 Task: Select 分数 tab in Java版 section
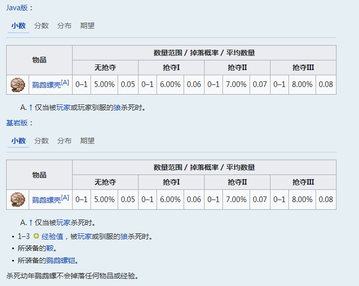(41, 26)
